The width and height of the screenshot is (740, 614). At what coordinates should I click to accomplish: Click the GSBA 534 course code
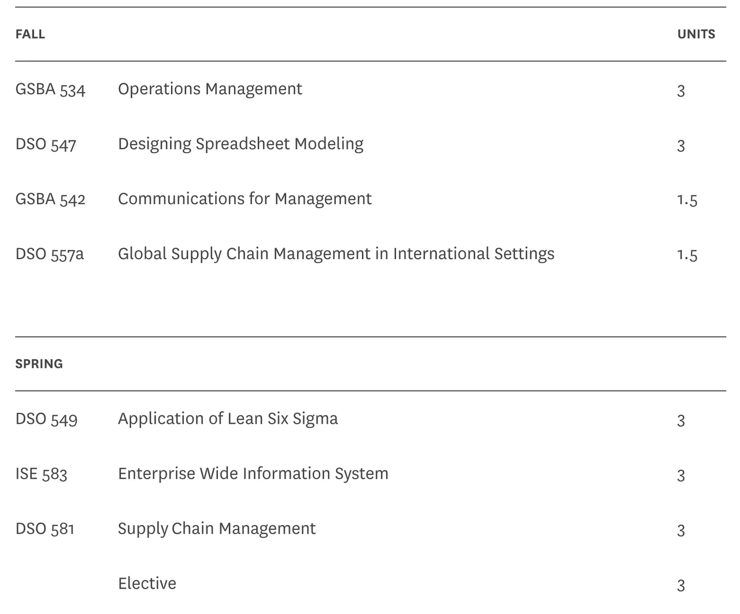50,90
